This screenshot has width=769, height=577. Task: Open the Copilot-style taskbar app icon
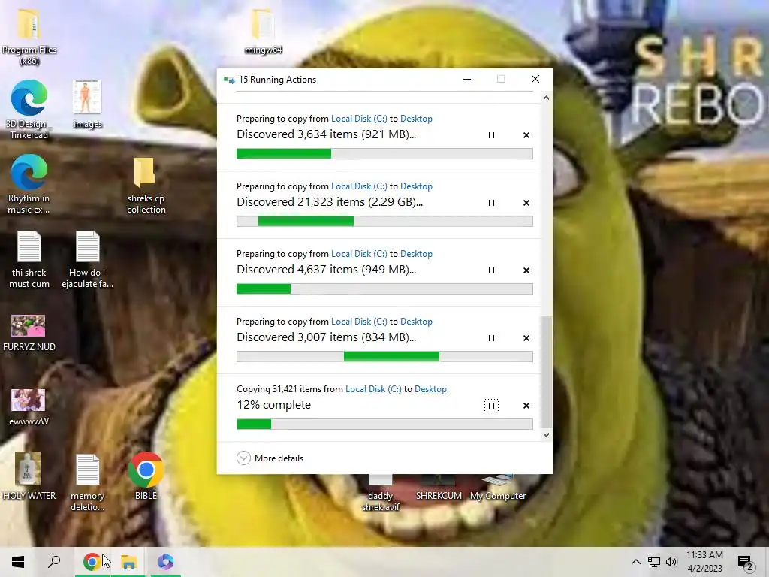(165, 562)
